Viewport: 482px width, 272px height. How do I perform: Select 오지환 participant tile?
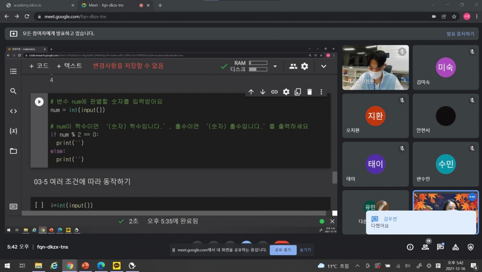[x=376, y=116]
